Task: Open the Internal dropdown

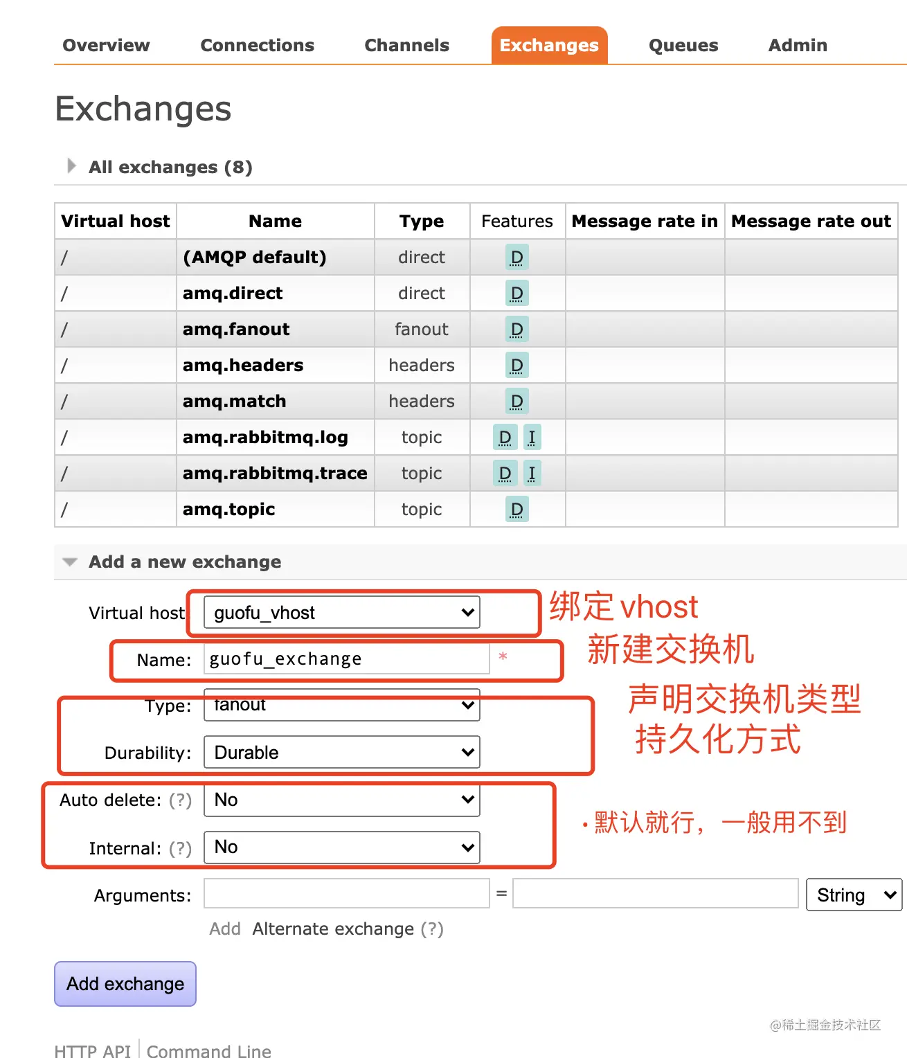Action: pos(342,847)
